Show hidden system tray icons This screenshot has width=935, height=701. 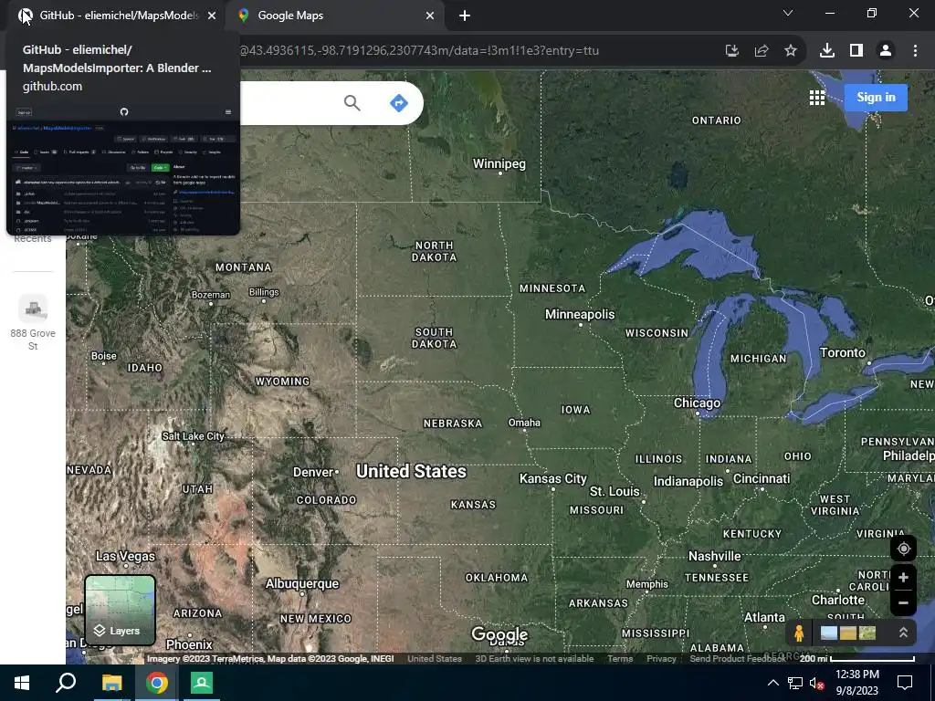pos(772,683)
